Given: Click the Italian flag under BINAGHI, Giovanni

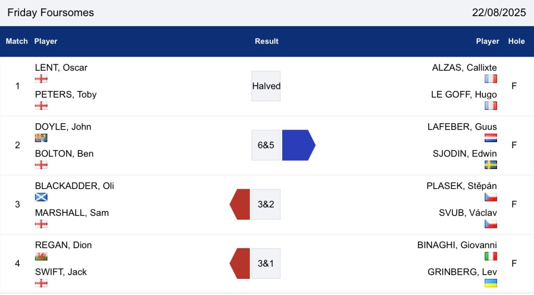Looking at the screenshot, I should [490, 256].
